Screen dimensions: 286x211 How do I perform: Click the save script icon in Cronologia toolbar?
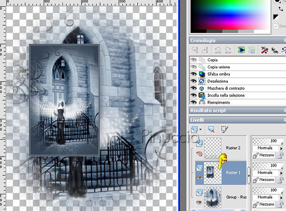(x=251, y=50)
